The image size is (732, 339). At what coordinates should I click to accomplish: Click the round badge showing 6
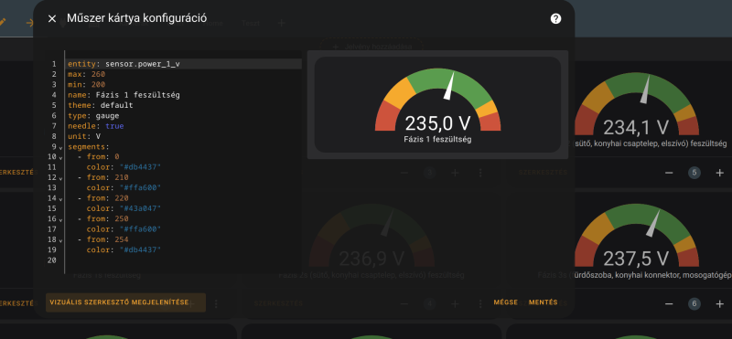694,303
